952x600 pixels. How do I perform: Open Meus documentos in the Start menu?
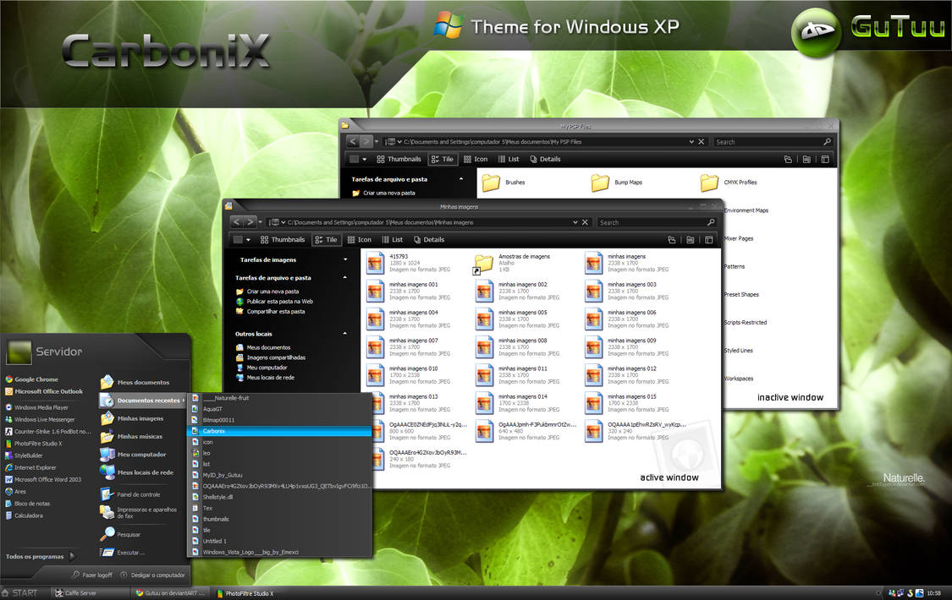(x=135, y=383)
